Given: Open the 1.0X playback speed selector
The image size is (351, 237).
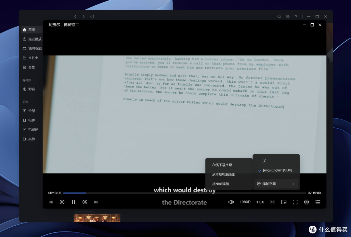Looking at the screenshot, I should tap(260, 202).
